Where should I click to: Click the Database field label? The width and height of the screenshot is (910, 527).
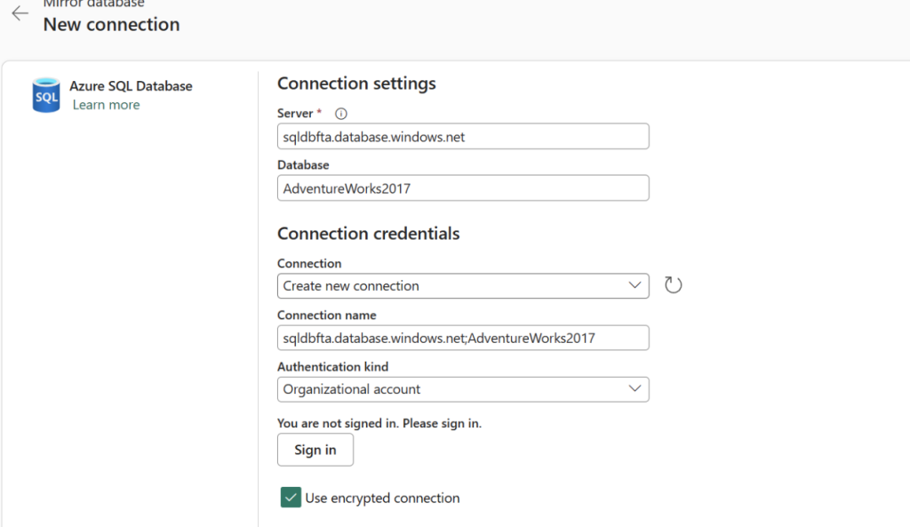pyautogui.click(x=303, y=164)
